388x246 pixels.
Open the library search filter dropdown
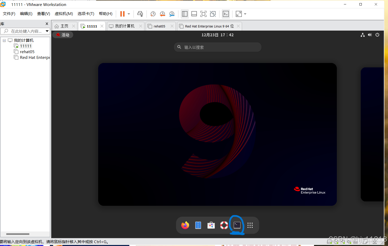(47, 31)
